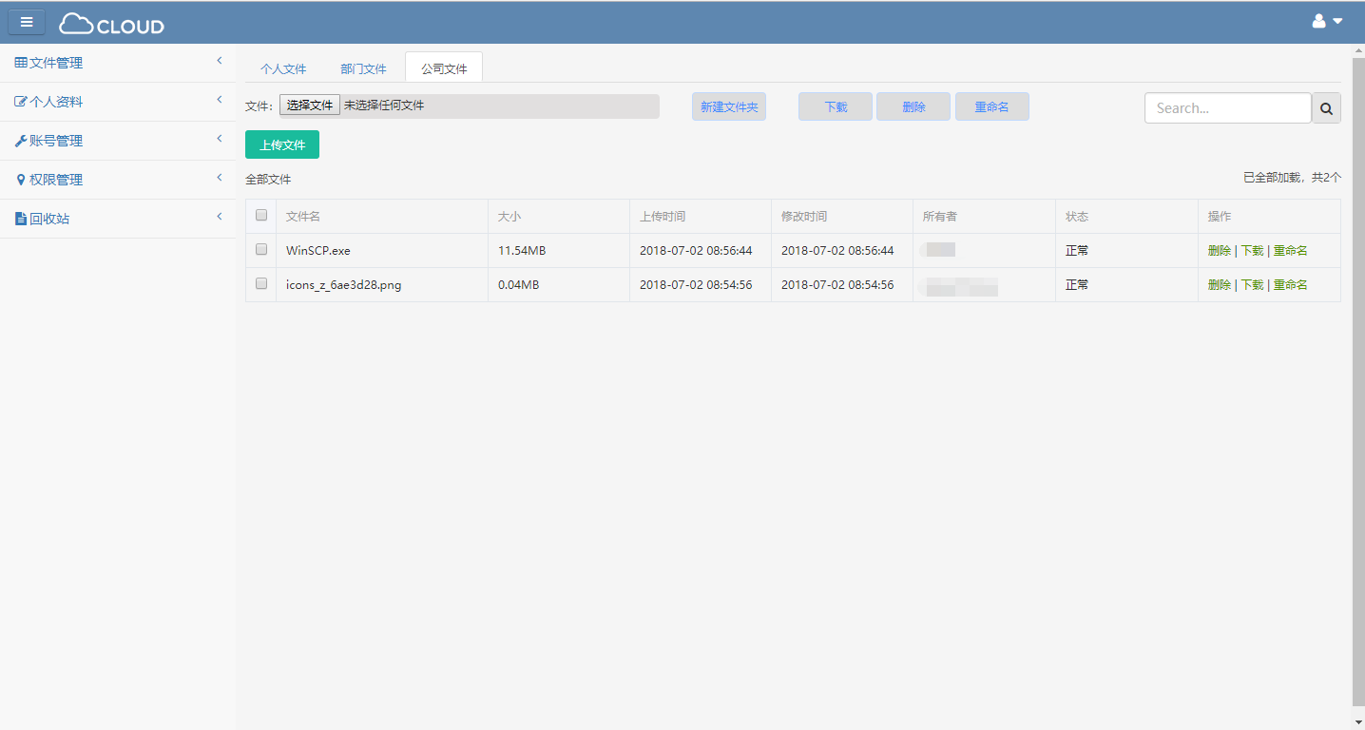Expand the 文件管理 sidebar chevron
The image size is (1365, 730).
(220, 61)
